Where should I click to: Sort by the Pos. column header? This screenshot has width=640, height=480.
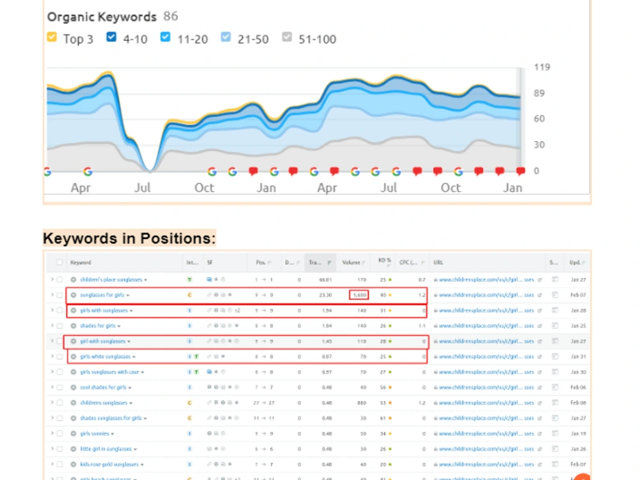pos(260,263)
